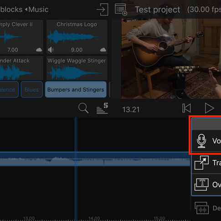This screenshot has height=221, width=221.
Task: Play the project preview
Action: [209, 108]
